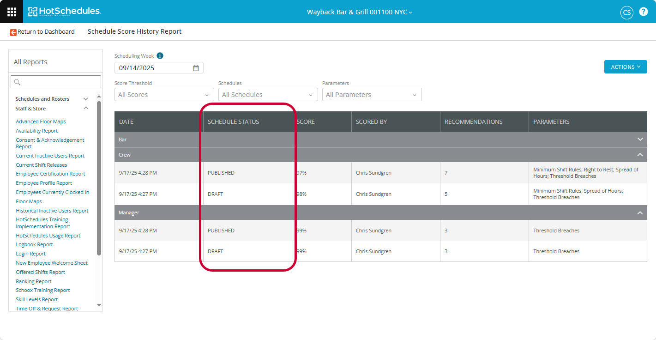Open Advanced Floor Maps report
The height and width of the screenshot is (340, 656).
pos(41,121)
